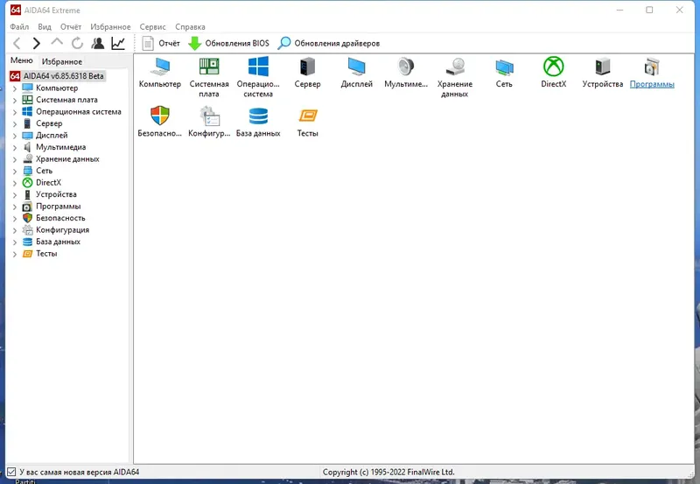Open the Файл menu
Viewport: 700px width, 484px height.
point(19,27)
